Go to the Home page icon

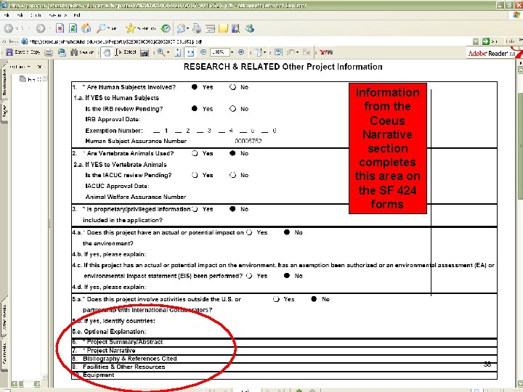tap(86, 28)
